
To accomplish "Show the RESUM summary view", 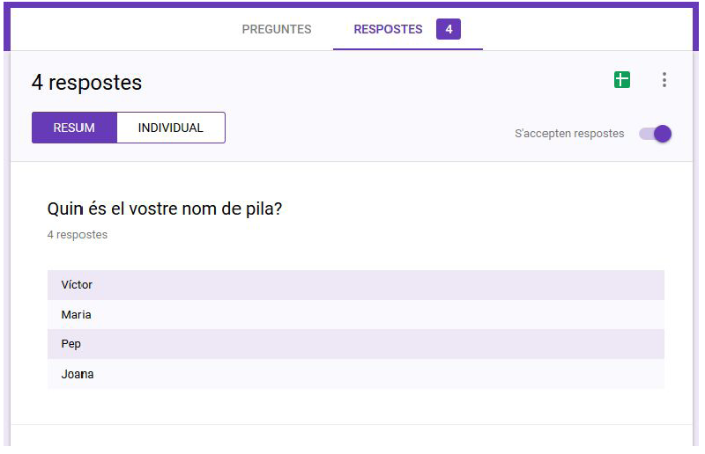I will pos(74,128).
